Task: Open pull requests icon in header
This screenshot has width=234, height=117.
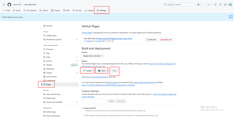Action: coord(220,5)
